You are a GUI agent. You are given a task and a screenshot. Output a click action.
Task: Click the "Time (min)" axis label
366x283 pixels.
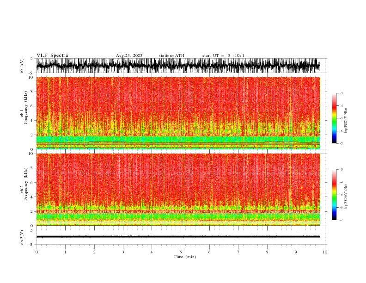coord(185,257)
